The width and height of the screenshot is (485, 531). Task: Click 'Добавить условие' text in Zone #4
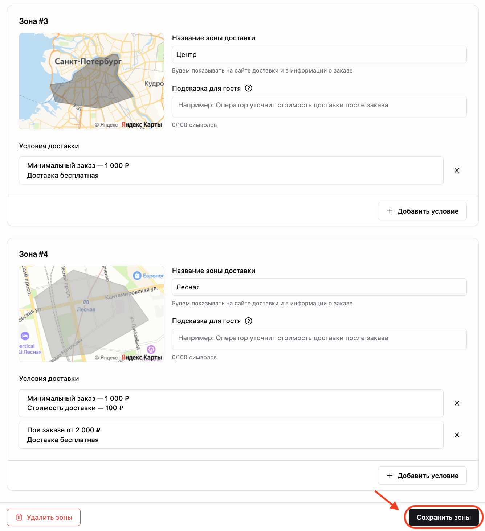click(x=428, y=476)
